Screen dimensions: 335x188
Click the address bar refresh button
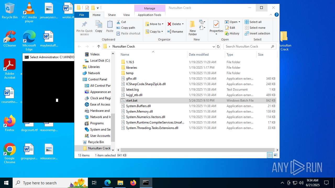[218, 46]
